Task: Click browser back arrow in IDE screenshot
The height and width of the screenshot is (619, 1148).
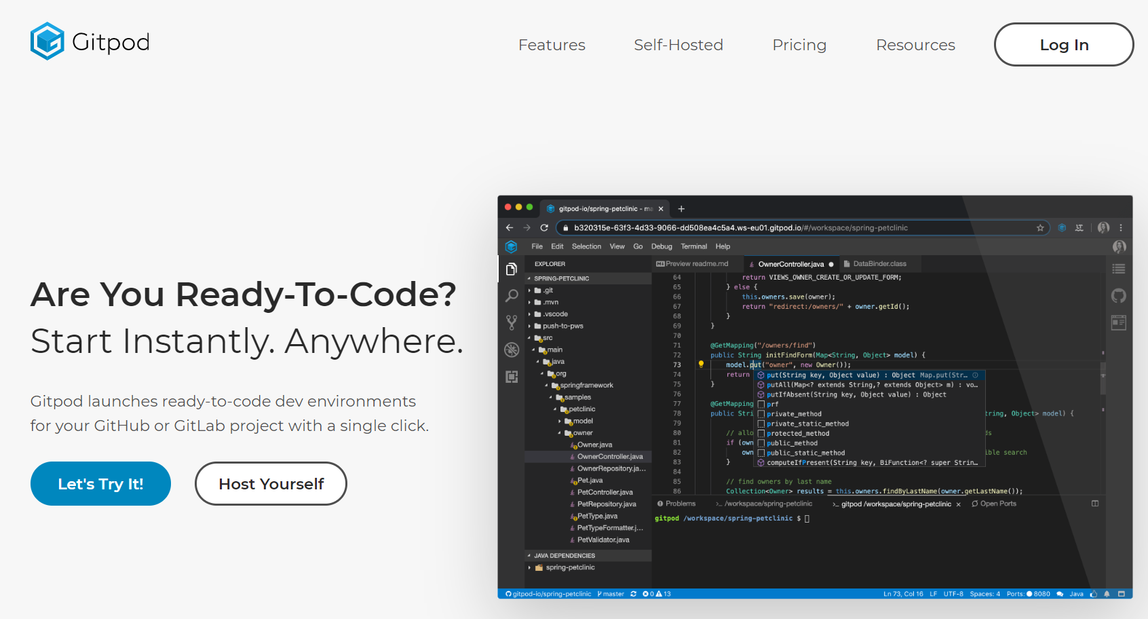Action: tap(510, 227)
